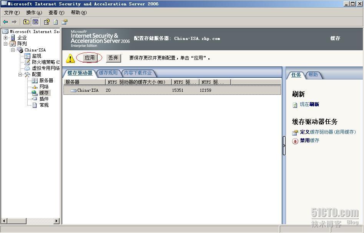Screen dimensions: 364x233
Task: Click the 禁用缓存 link
Action: tap(309, 140)
